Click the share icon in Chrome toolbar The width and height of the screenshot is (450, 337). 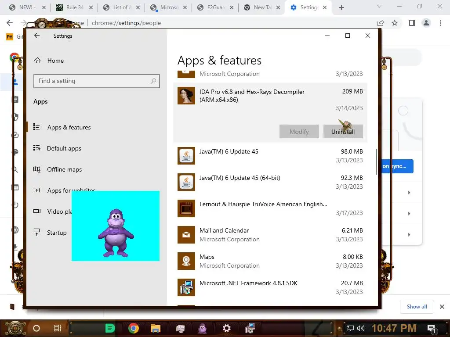pos(381,23)
